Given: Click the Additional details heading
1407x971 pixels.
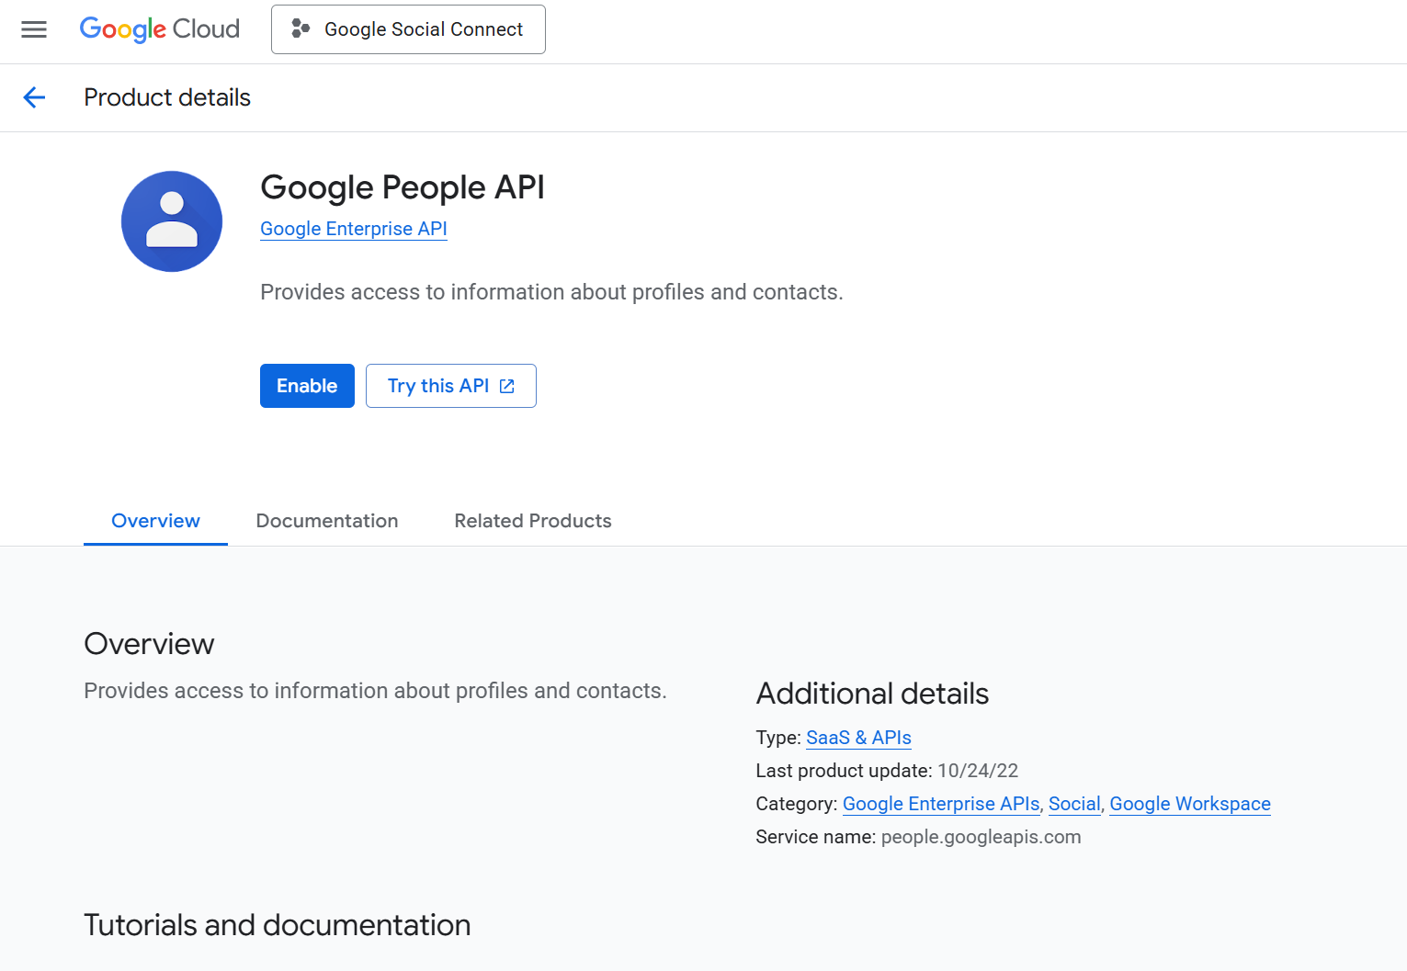Looking at the screenshot, I should click(872, 694).
